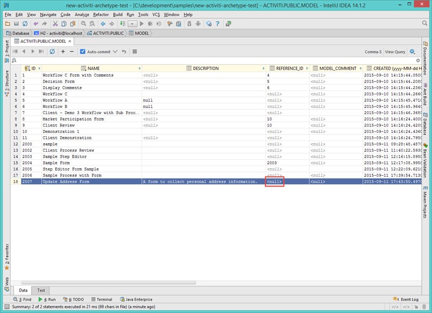
Task: Add a new row using the plus icon
Action: click(63, 51)
